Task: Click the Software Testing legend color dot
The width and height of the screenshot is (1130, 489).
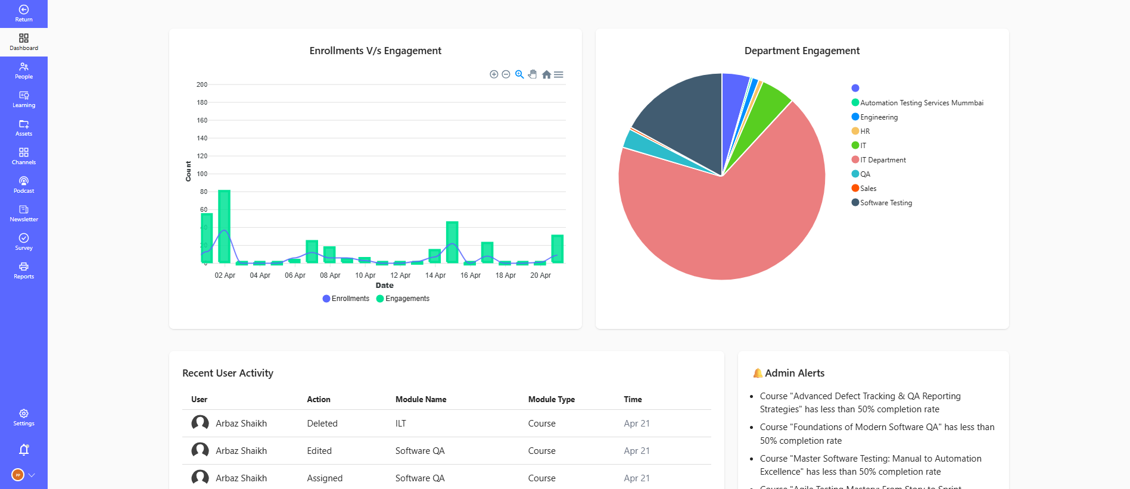Action: [855, 202]
